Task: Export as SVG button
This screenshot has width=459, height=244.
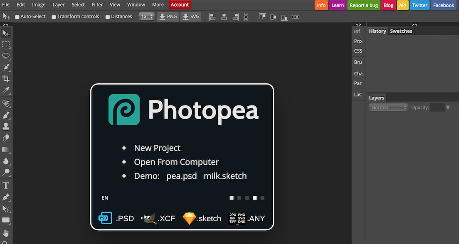Action: click(x=191, y=17)
